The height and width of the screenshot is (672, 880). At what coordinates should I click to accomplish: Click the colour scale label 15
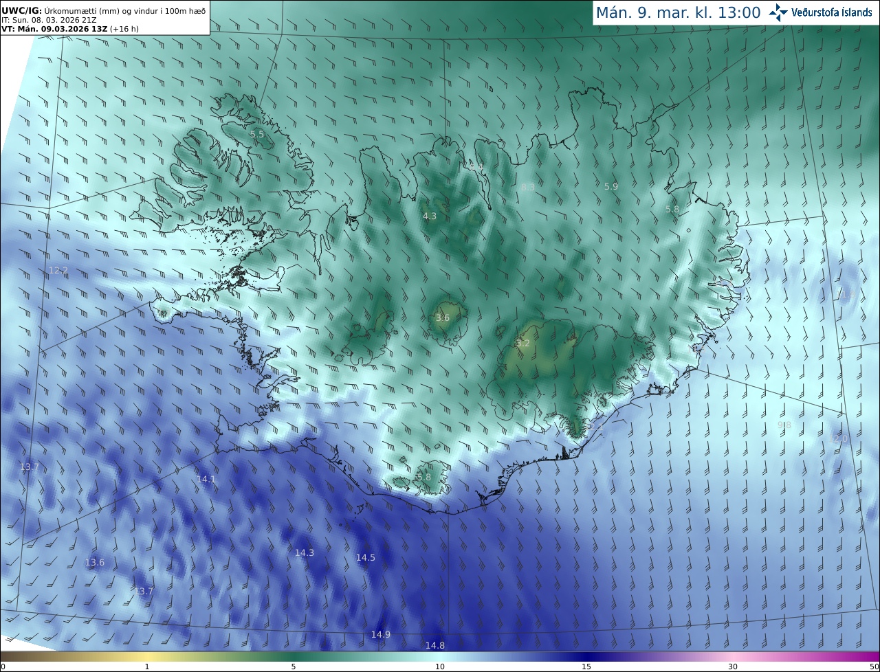tap(586, 667)
